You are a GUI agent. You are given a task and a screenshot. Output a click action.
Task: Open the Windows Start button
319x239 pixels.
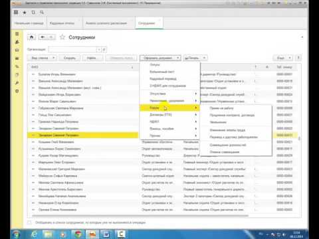(x=17, y=234)
